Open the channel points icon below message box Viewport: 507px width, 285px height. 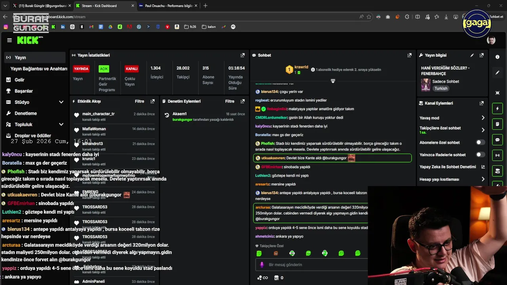click(259, 278)
